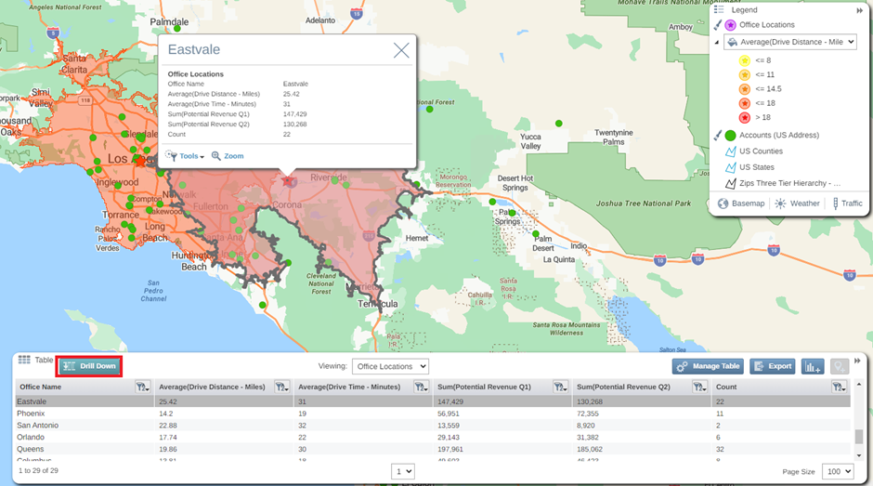Collapse the legend classification triangle
The image size is (873, 486).
click(x=716, y=42)
